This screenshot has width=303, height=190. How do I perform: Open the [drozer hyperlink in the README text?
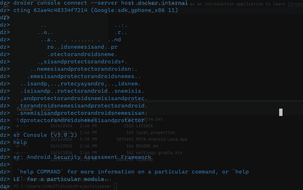(x=295, y=4)
